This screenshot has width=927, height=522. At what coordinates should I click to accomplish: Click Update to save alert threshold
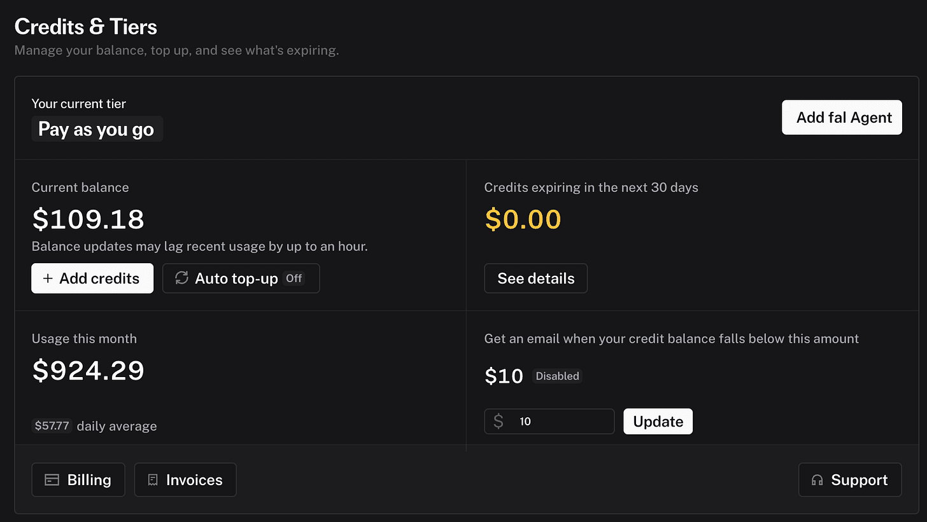pyautogui.click(x=658, y=422)
